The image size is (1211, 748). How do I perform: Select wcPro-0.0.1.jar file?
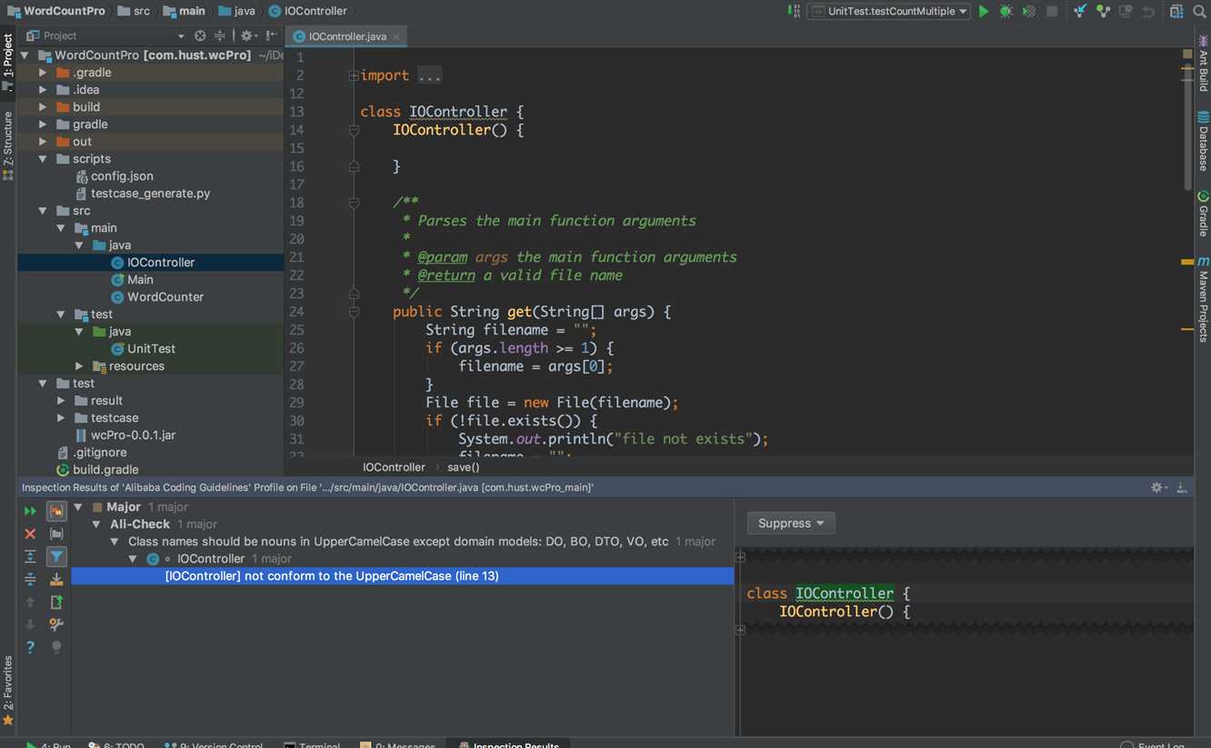133,435
